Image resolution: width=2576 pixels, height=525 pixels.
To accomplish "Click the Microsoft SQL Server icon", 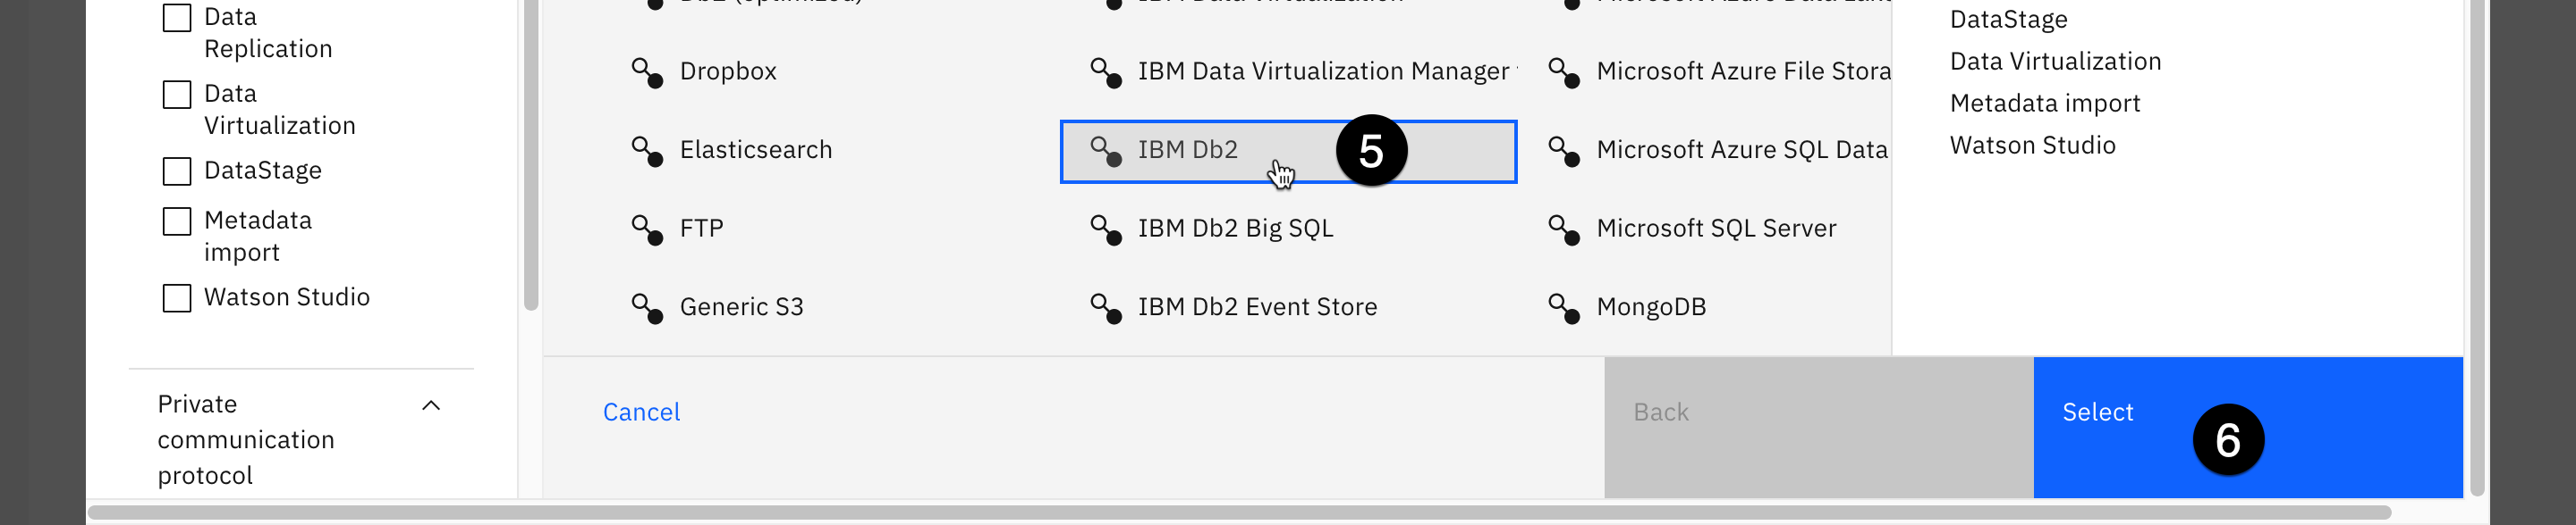I will (x=1564, y=230).
